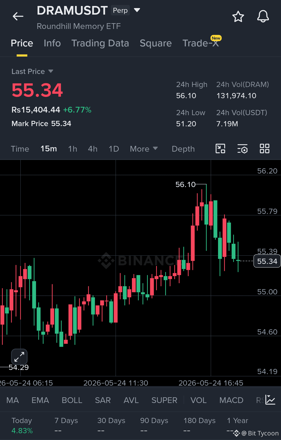Tap the 2026-05-24 11:30 time axis label
Viewport: 281px width, 440px height.
116,383
